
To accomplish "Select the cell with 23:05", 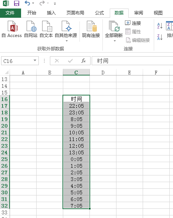I will coord(76,113).
